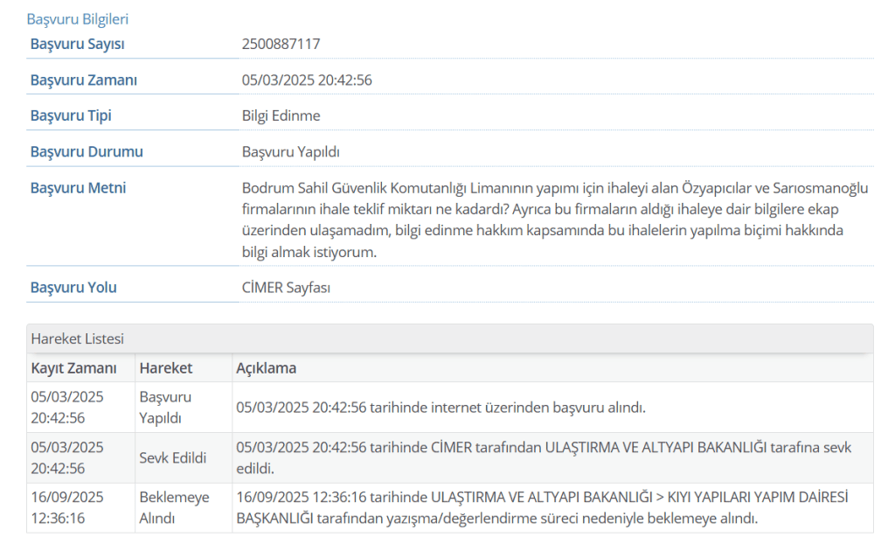Image resolution: width=895 pixels, height=558 pixels.
Task: Click the description about internet üzerinden başvuru alındı
Action: click(x=441, y=407)
